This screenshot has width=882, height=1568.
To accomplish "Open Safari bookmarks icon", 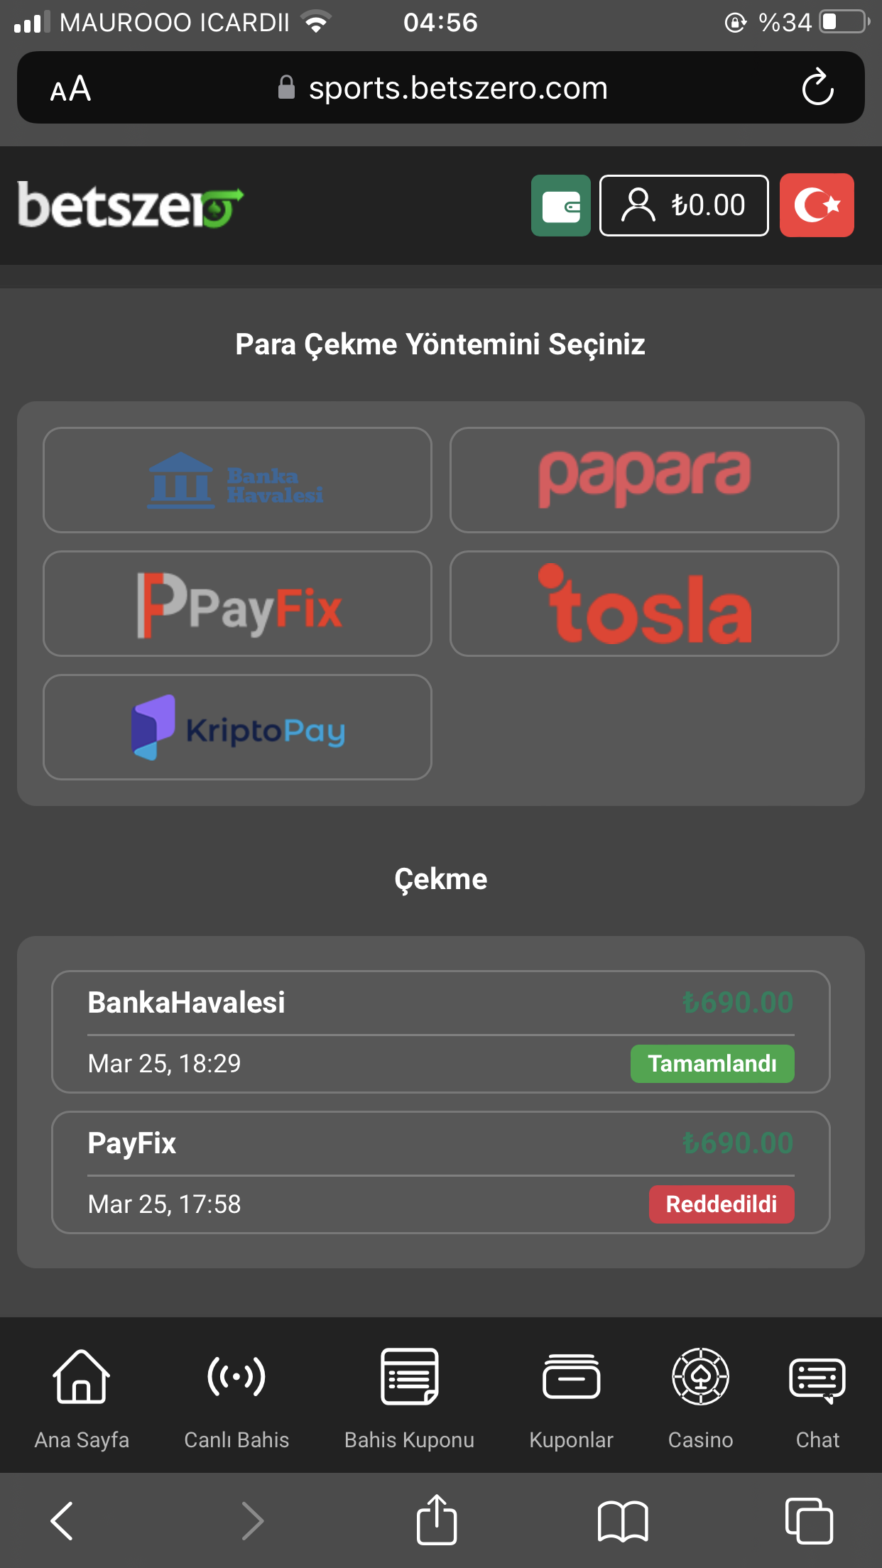I will (623, 1520).
